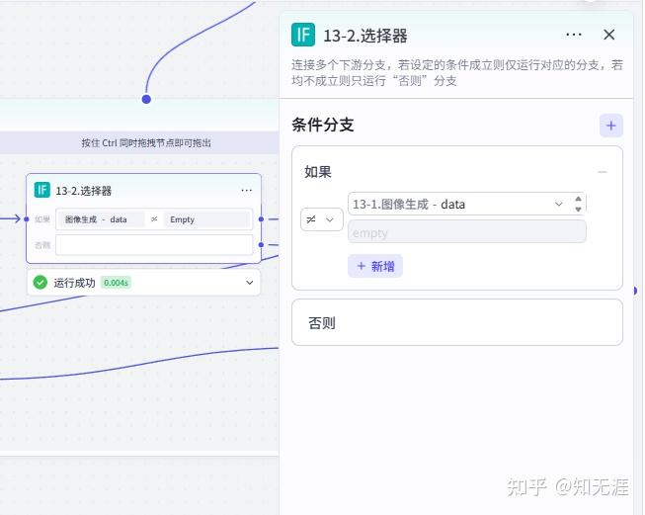Remove the 如果 branch with minus icon
645x515 pixels.
pos(603,172)
